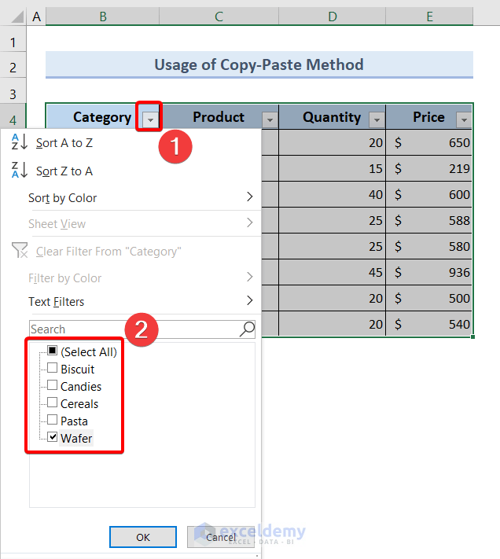Click the select-all corner triangle of sheet

(13, 16)
